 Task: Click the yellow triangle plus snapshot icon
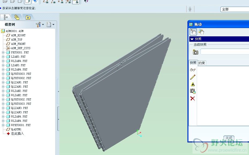point(193,84)
